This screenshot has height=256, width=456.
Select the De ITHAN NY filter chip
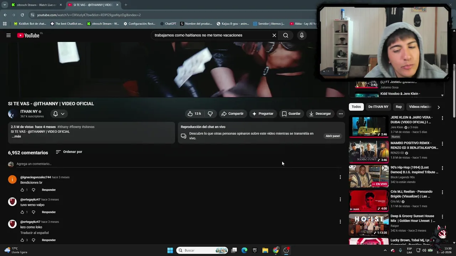coord(378,107)
